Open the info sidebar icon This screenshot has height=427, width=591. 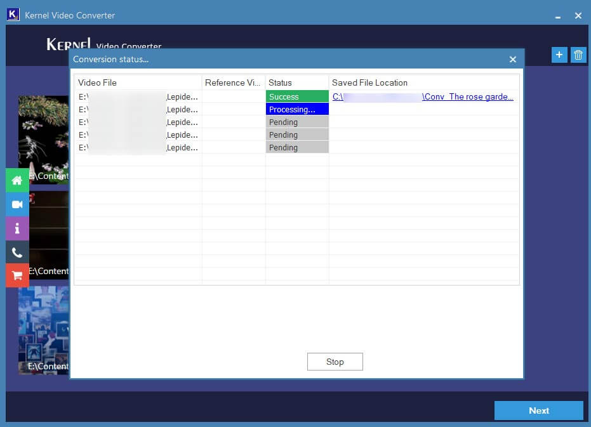point(17,228)
